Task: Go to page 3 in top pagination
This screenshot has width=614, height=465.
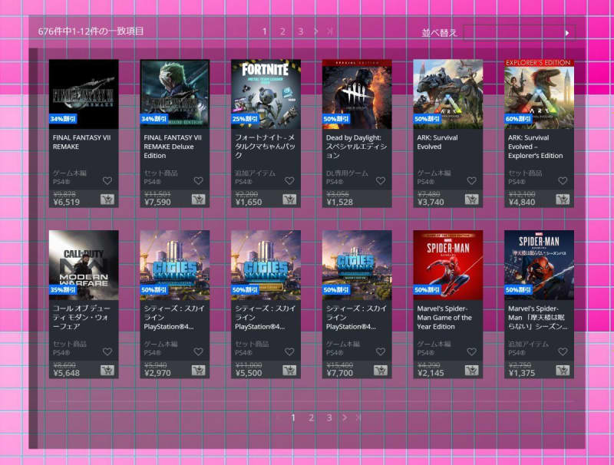Action: point(301,31)
